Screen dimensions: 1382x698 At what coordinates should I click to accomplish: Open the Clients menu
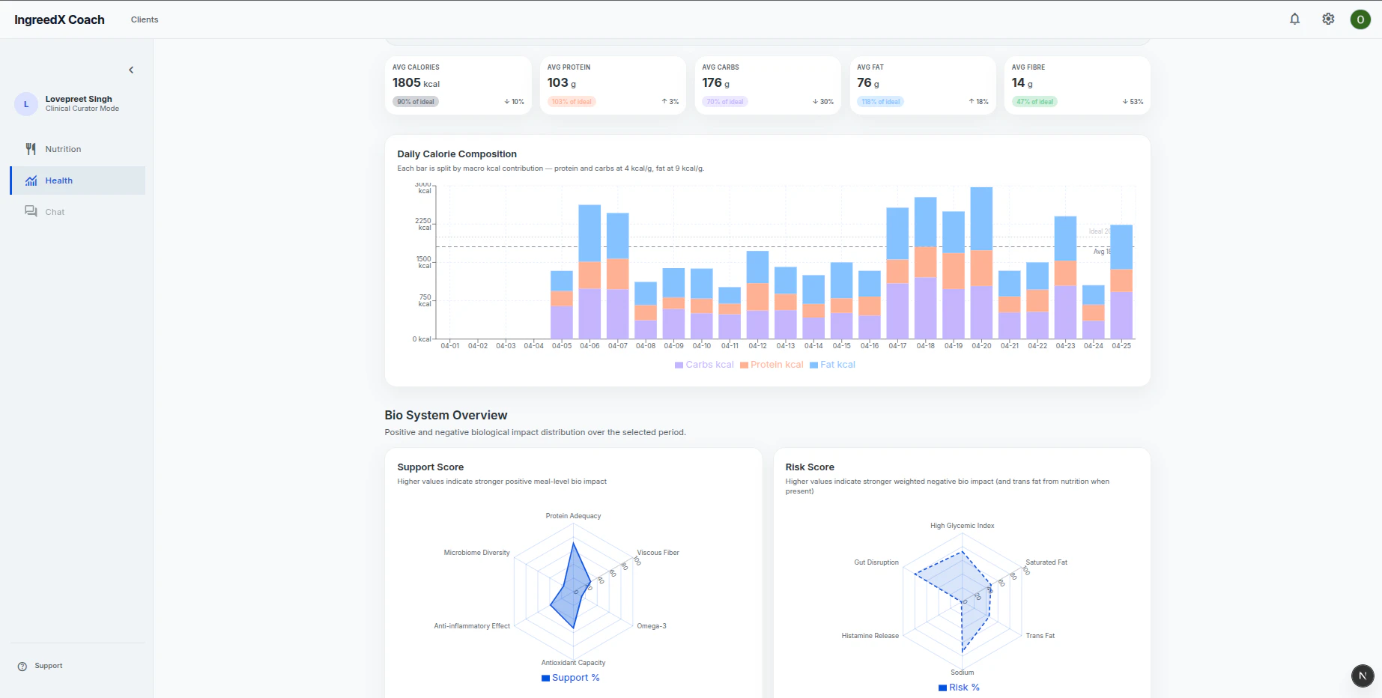pyautogui.click(x=145, y=19)
